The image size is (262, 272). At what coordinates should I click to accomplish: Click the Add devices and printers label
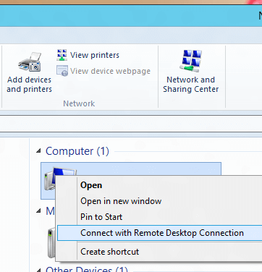[30, 85]
